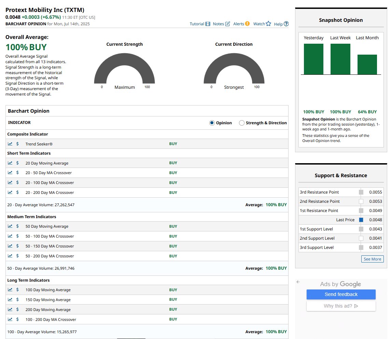Click '2nd Support Level' label
This screenshot has height=339, width=391.
point(317,238)
